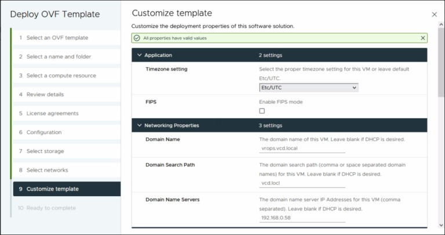Viewport: 445px width, 235px height.
Task: Jump to step 4 Review details
Action: click(45, 95)
